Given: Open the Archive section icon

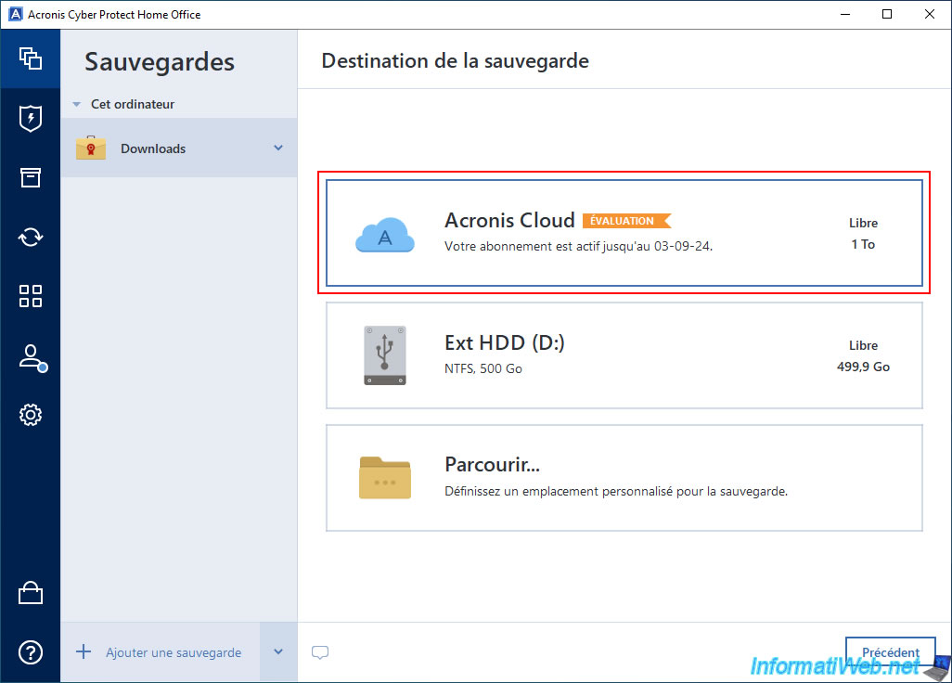Looking at the screenshot, I should (x=31, y=177).
